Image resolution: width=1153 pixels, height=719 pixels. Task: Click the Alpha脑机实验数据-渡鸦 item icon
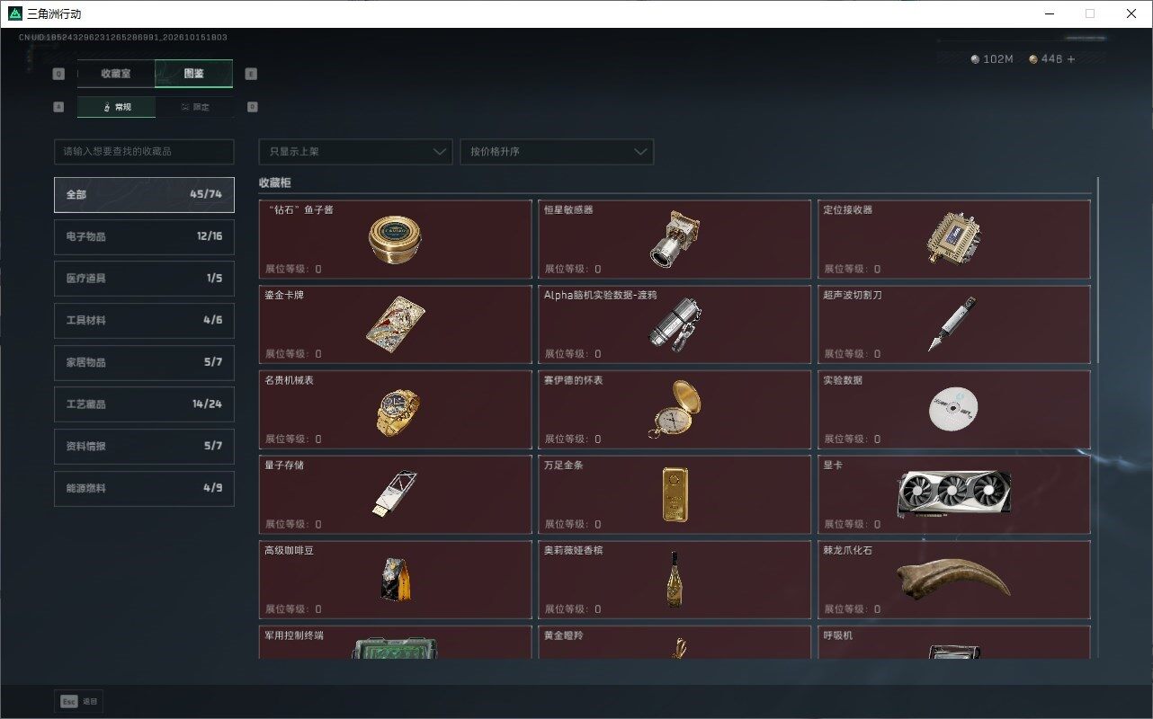pos(675,324)
